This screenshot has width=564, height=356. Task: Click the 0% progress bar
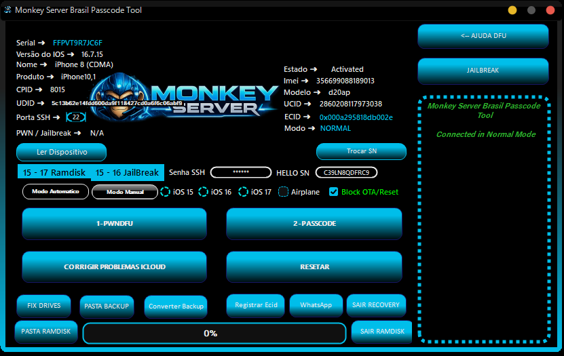pos(210,333)
